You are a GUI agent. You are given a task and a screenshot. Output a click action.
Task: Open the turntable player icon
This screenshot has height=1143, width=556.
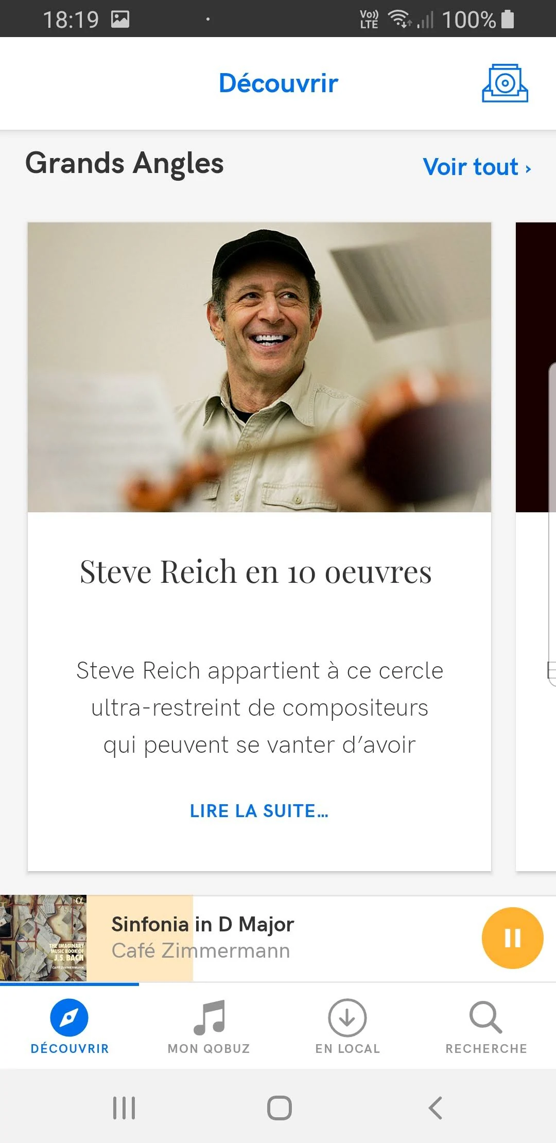[505, 83]
